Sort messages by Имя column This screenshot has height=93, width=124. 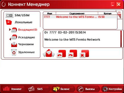pyautogui.click(x=49, y=14)
